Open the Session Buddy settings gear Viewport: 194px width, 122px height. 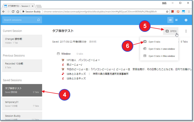point(186,20)
